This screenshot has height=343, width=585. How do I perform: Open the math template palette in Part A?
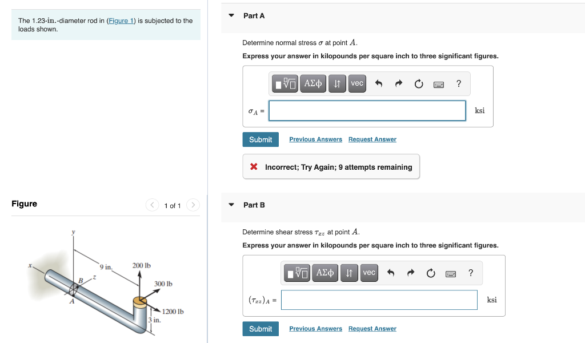[285, 83]
